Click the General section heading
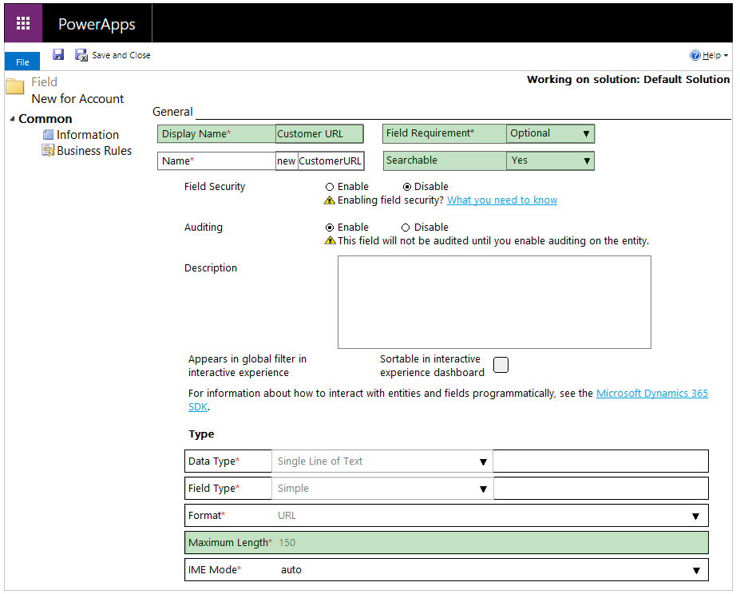 (x=172, y=112)
